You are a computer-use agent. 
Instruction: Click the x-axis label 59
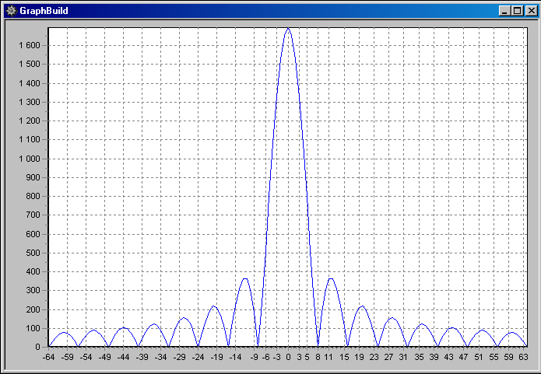click(508, 357)
